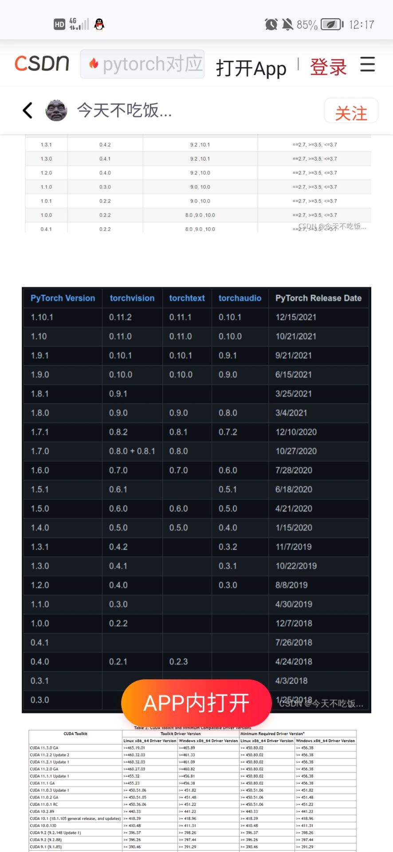
Task: Select the 1.2.0 PyTorch version in dark table
Action: tap(40, 585)
